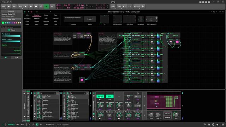Toggle the Grid window power icon
Screen dimensions: 226x127
click(24, 12)
